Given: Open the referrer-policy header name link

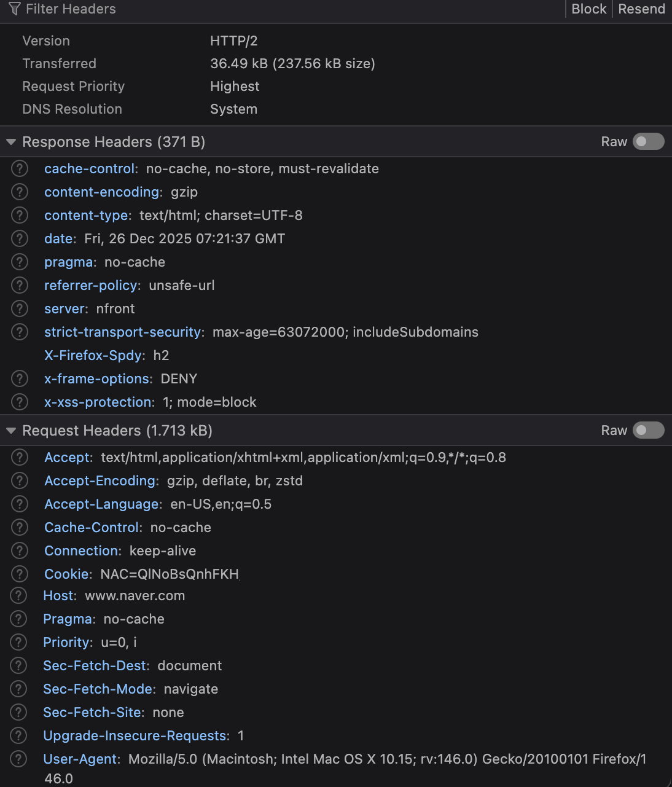Looking at the screenshot, I should click(90, 285).
